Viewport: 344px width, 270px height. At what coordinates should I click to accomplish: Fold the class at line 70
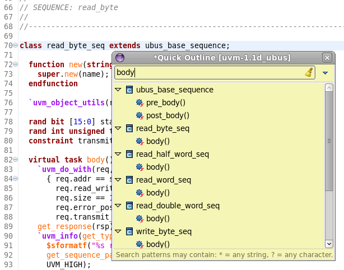(15, 45)
